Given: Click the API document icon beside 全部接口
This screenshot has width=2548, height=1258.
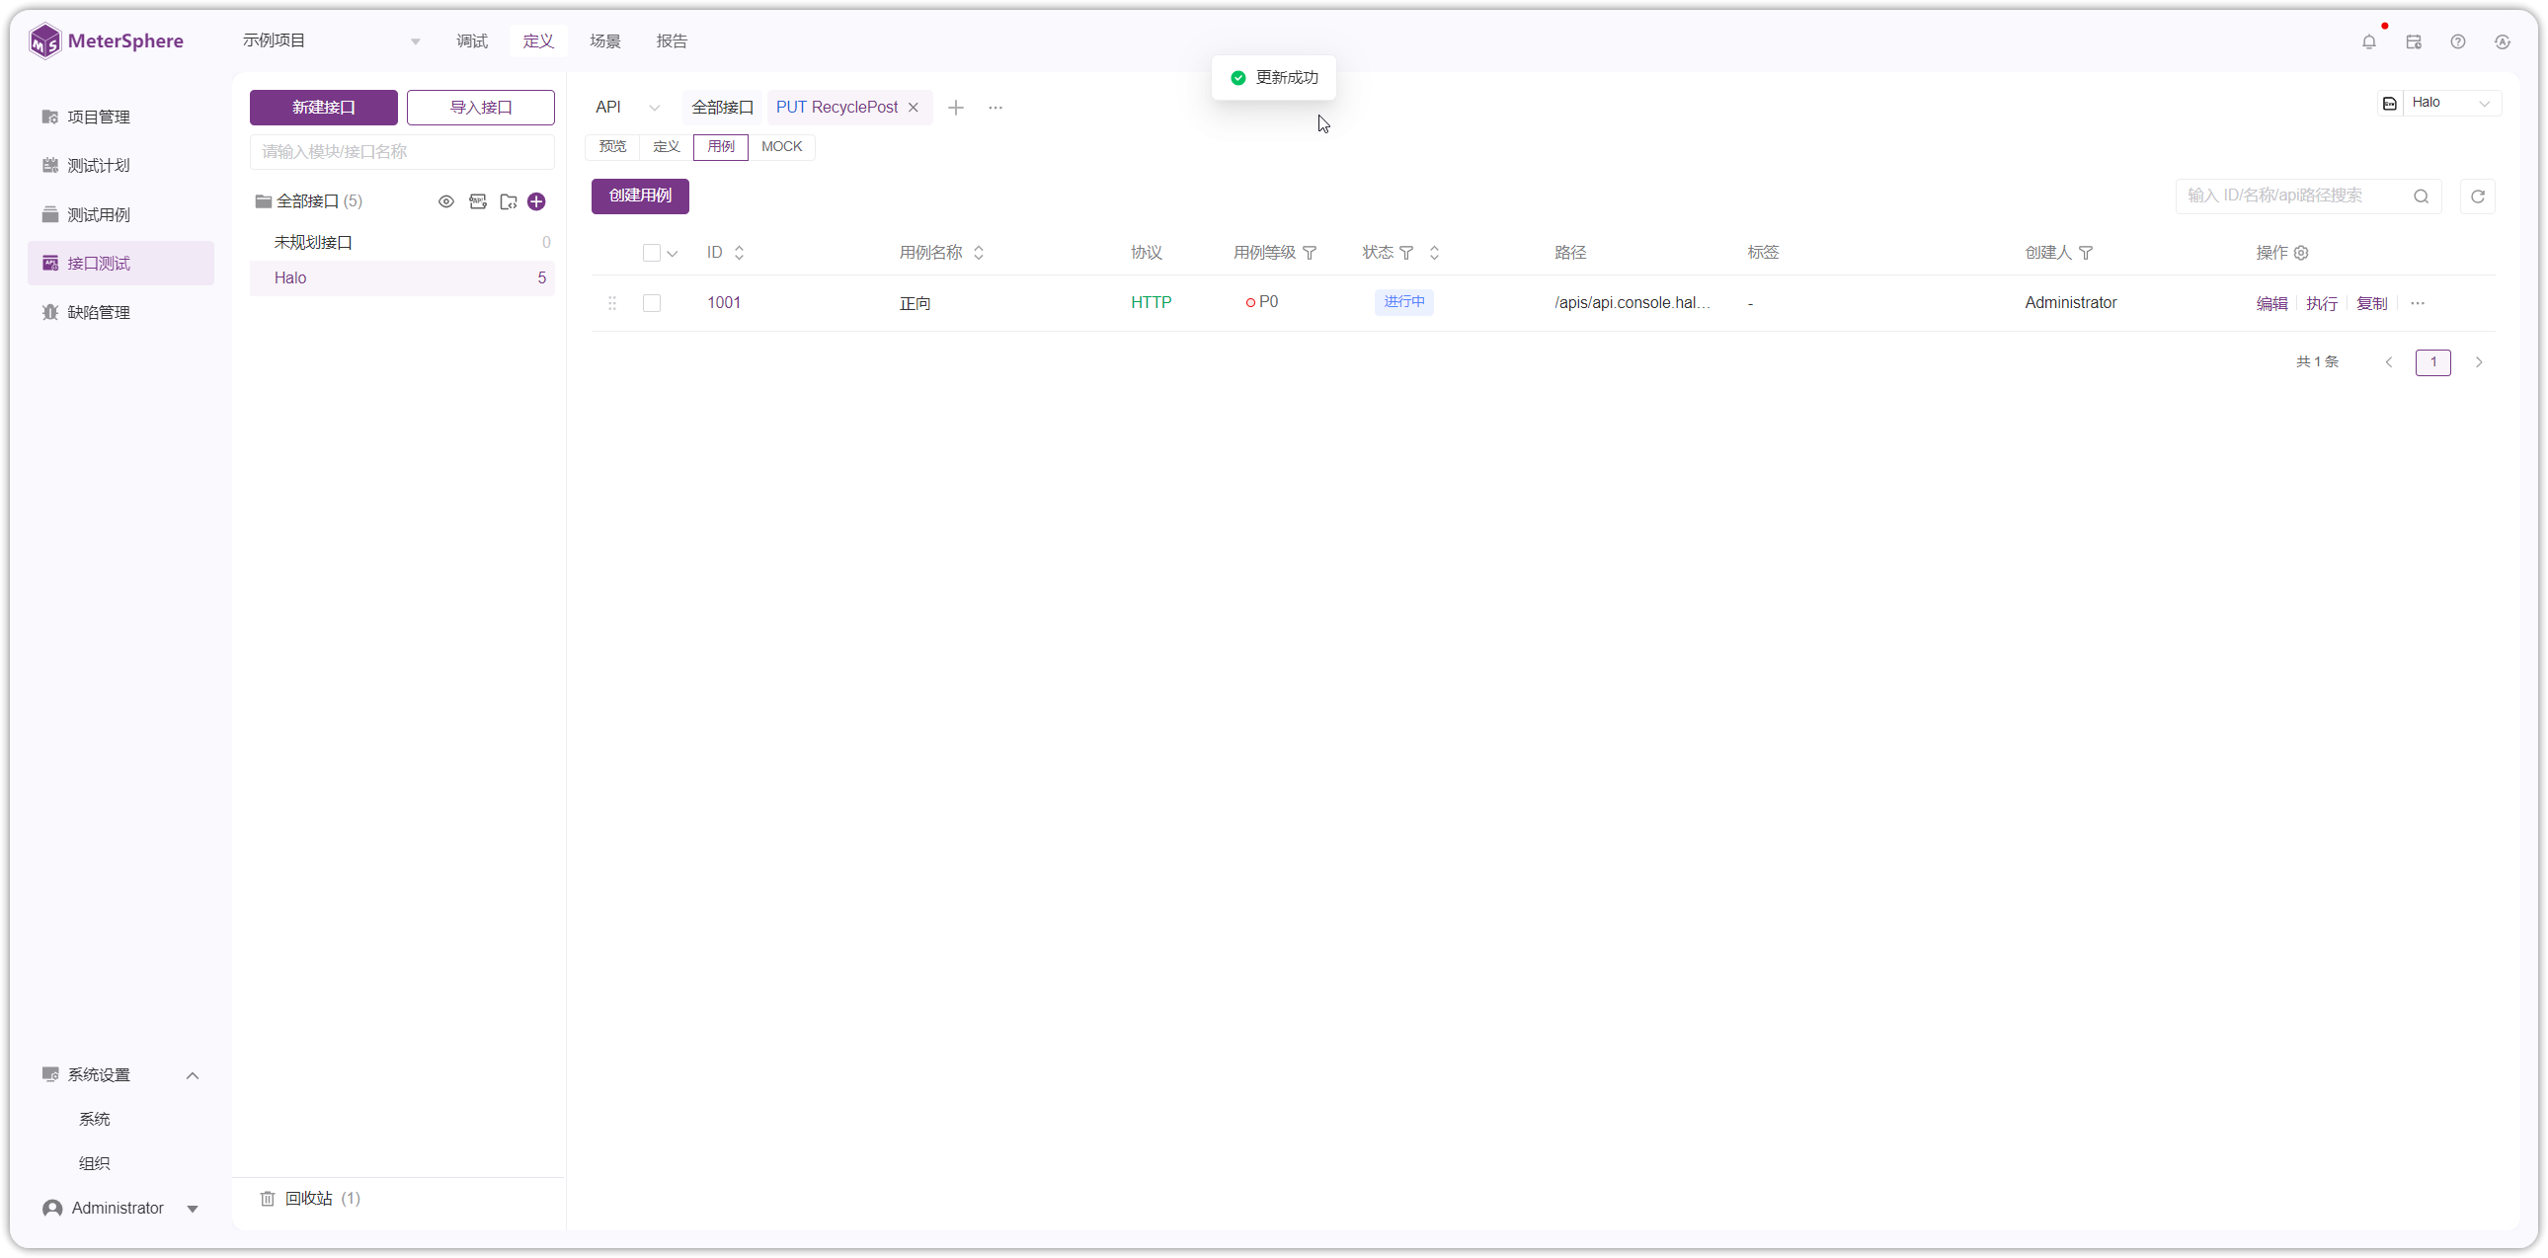Looking at the screenshot, I should click(x=478, y=201).
